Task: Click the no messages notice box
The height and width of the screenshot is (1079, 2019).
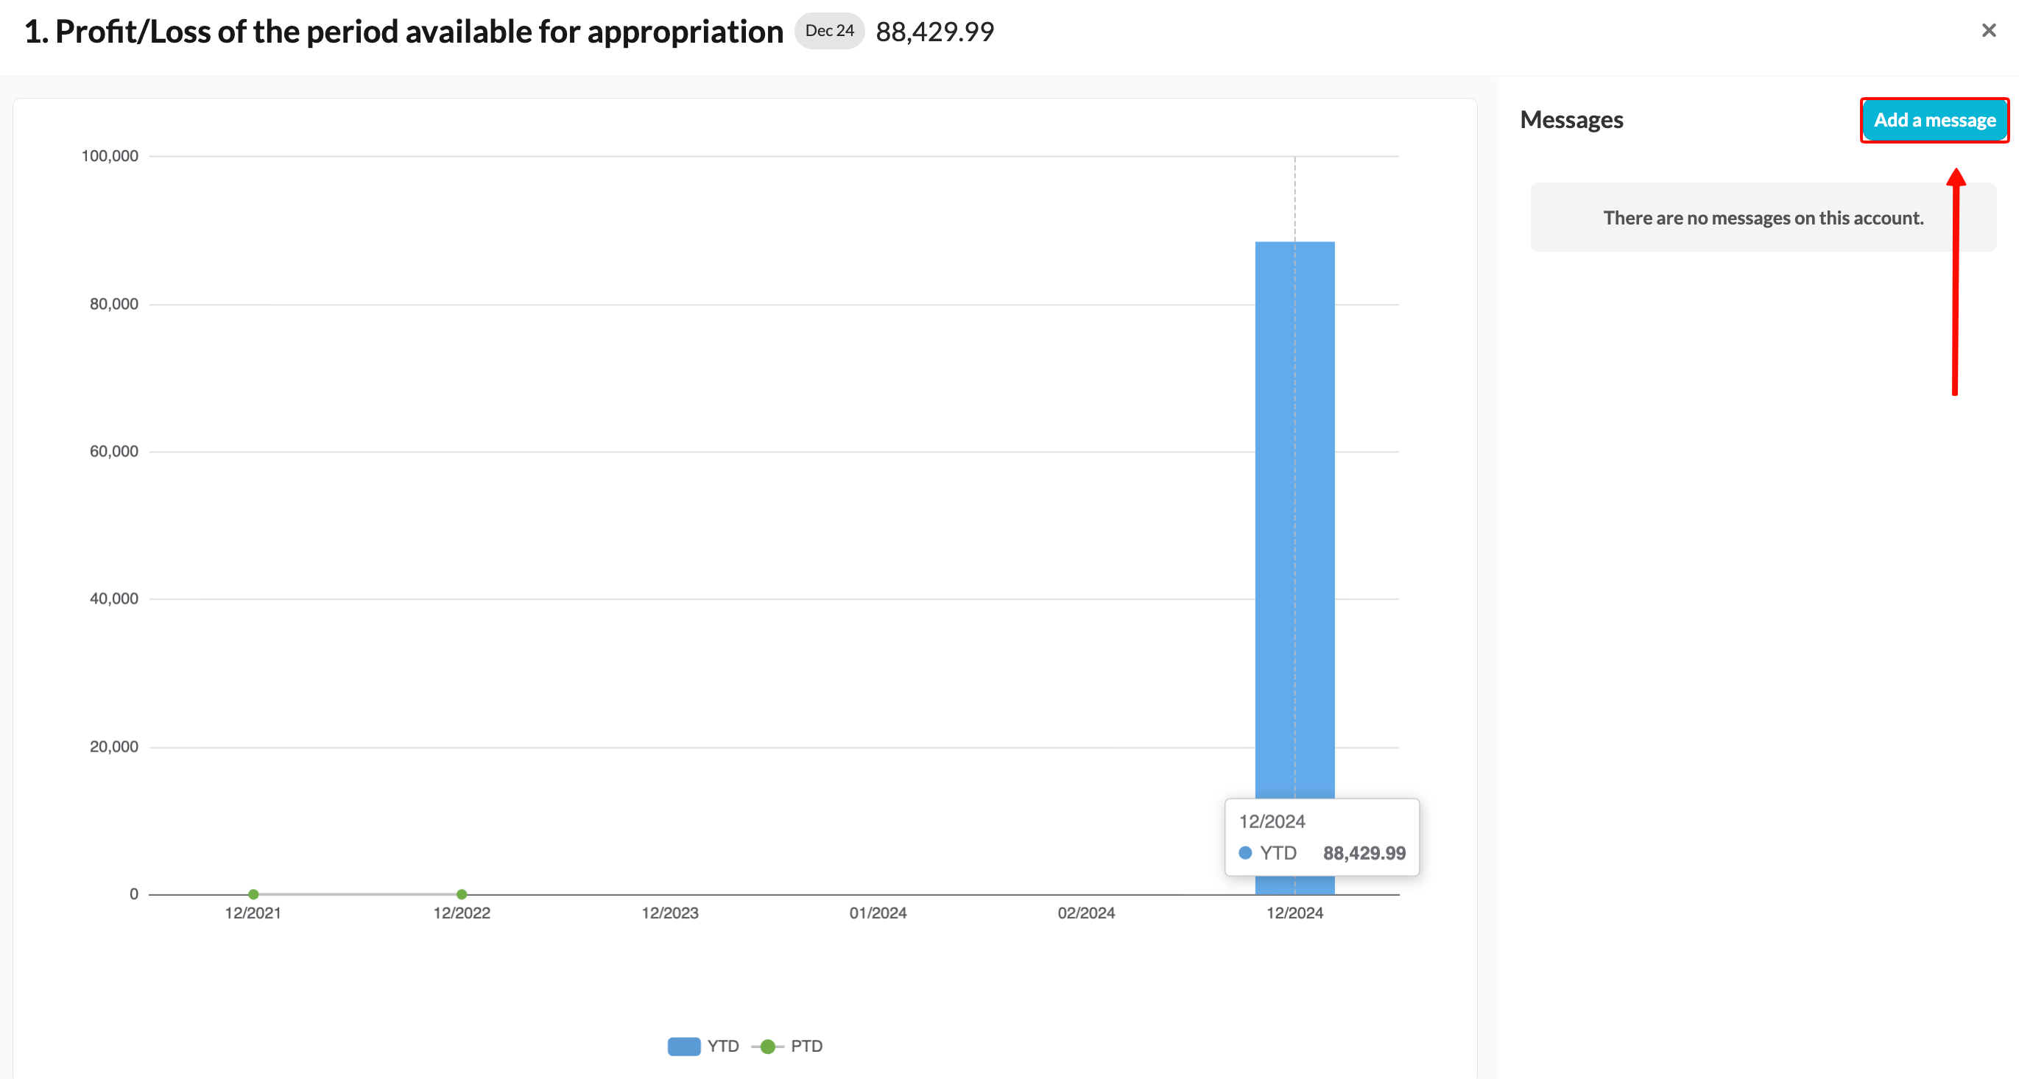Action: tap(1763, 217)
